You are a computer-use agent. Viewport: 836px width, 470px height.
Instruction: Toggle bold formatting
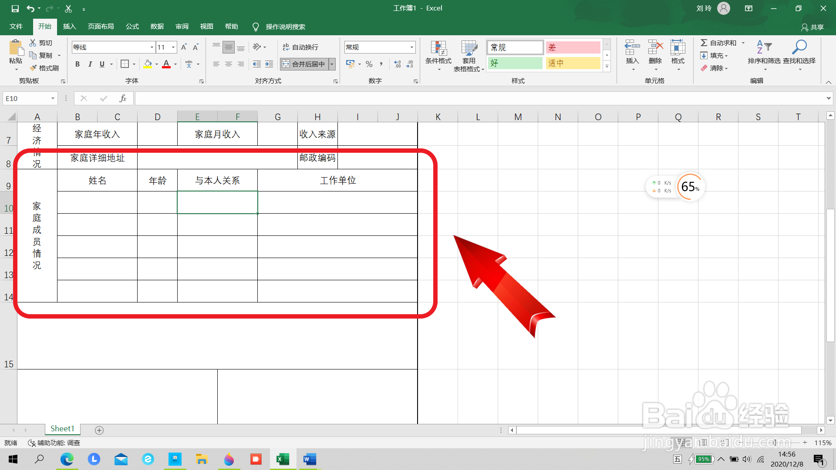pos(78,64)
